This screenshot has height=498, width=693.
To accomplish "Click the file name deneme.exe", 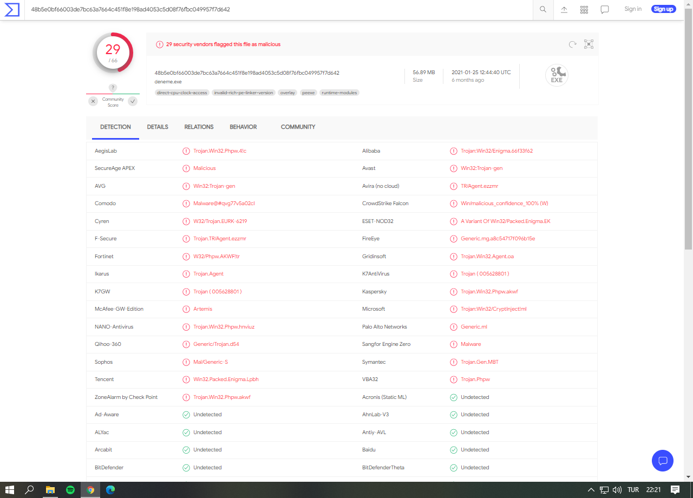I will tap(168, 82).
